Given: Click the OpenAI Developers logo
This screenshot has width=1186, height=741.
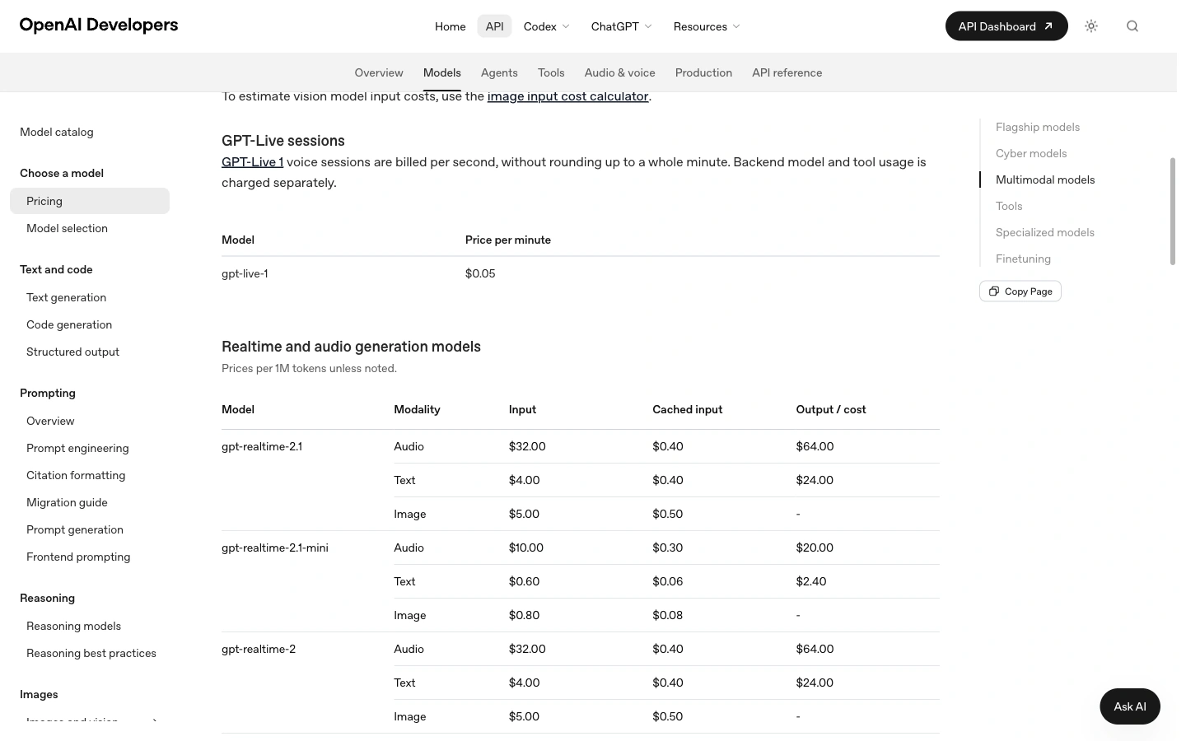Looking at the screenshot, I should [99, 25].
